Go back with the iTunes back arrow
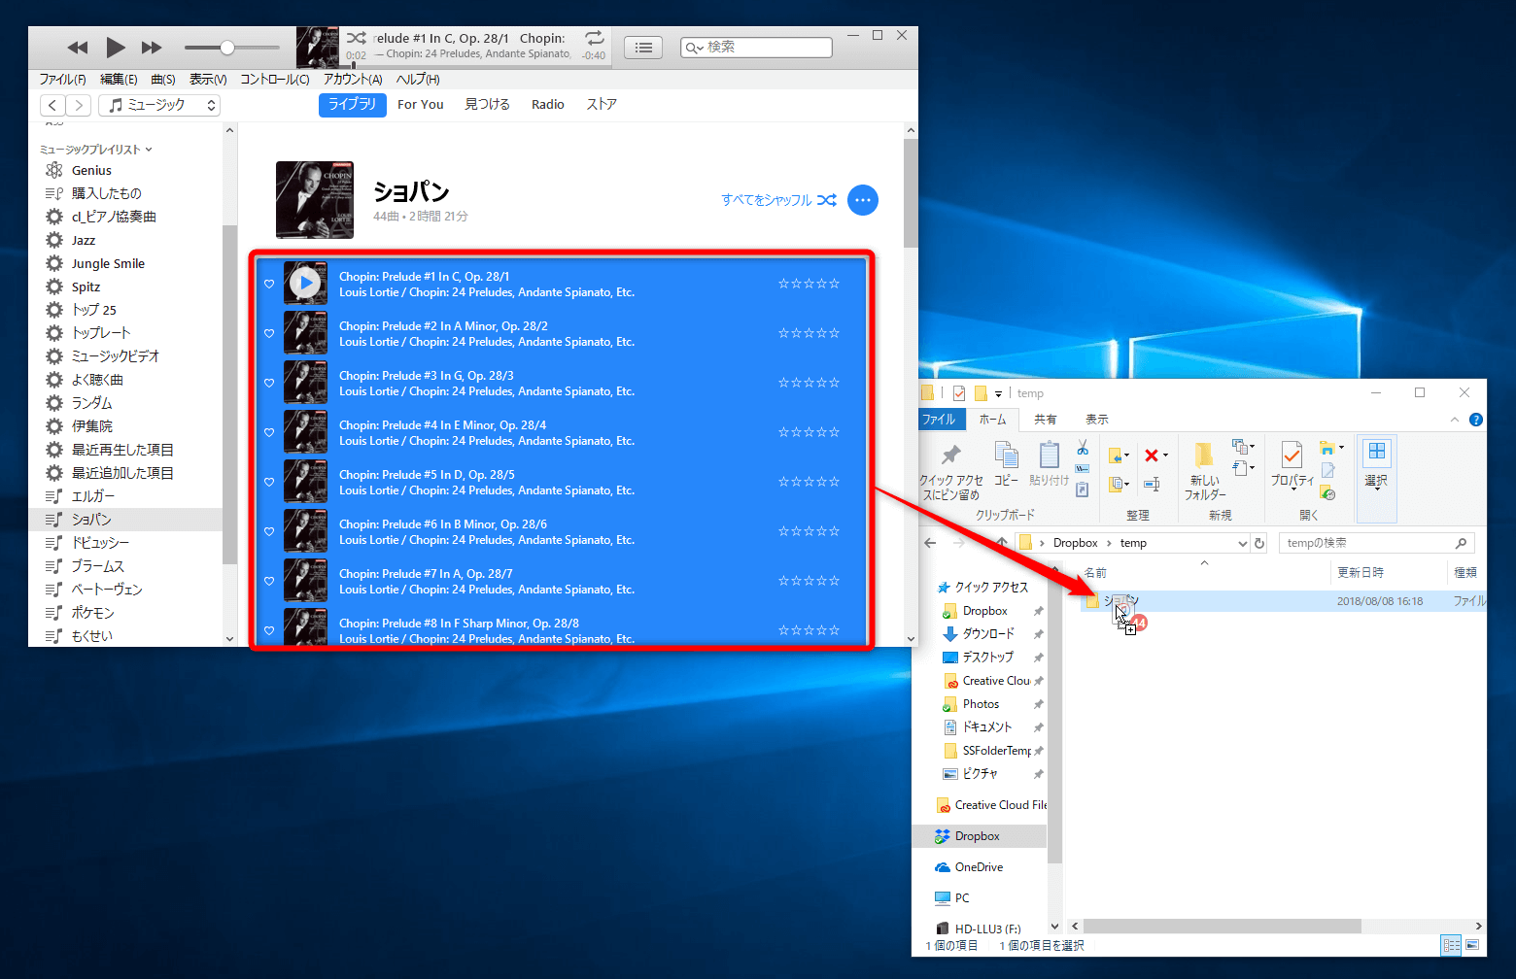The image size is (1516, 979). pos(52,105)
